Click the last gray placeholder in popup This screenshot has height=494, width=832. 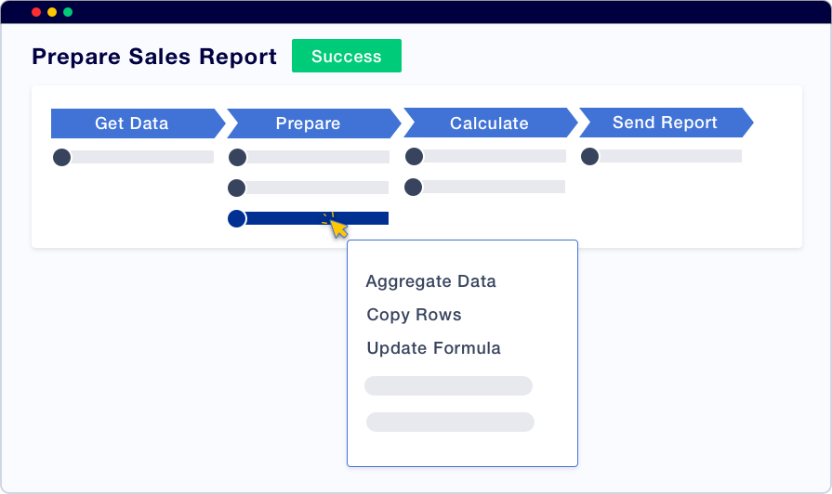point(450,422)
